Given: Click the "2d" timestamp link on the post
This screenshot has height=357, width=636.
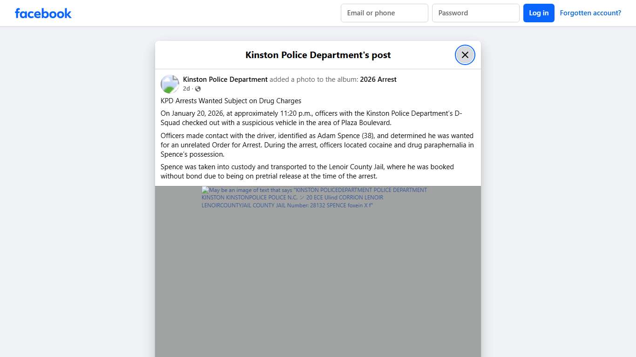Looking at the screenshot, I should coord(186,88).
